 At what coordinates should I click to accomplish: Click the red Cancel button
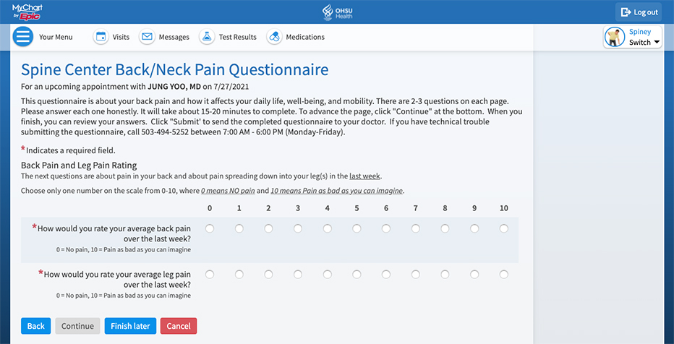pyautogui.click(x=179, y=326)
